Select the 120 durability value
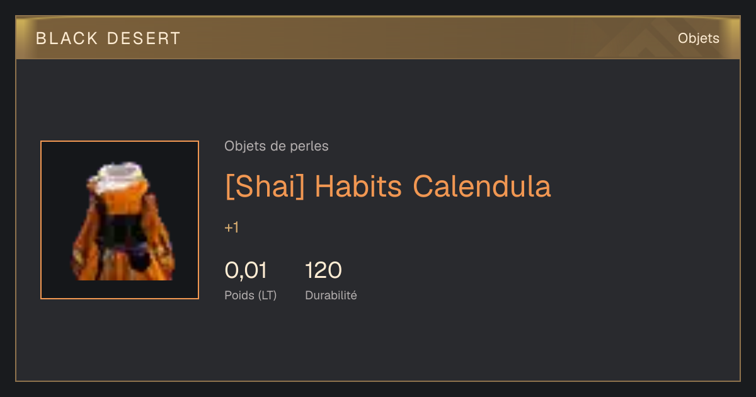The image size is (756, 397). click(323, 270)
